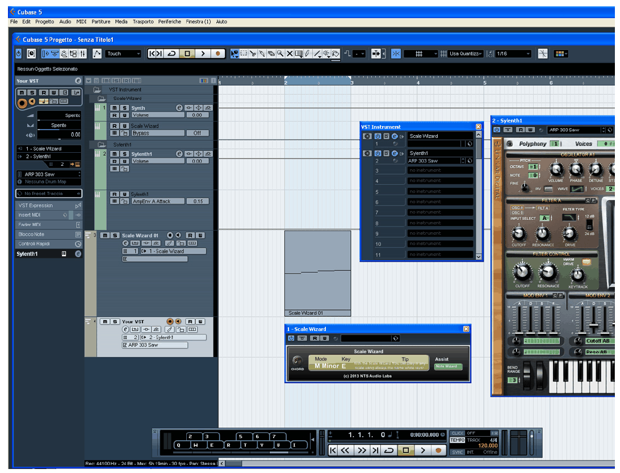
Task: Open the Progetto menu
Action: [x=44, y=22]
